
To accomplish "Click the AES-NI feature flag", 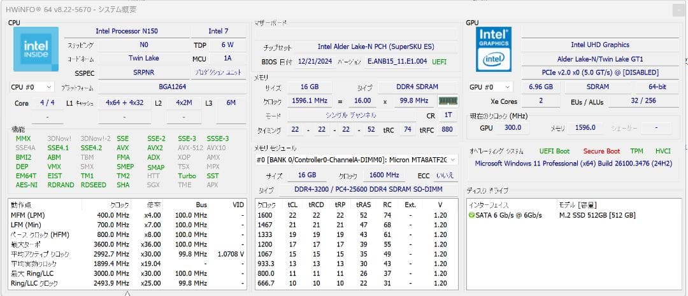I will (27, 185).
